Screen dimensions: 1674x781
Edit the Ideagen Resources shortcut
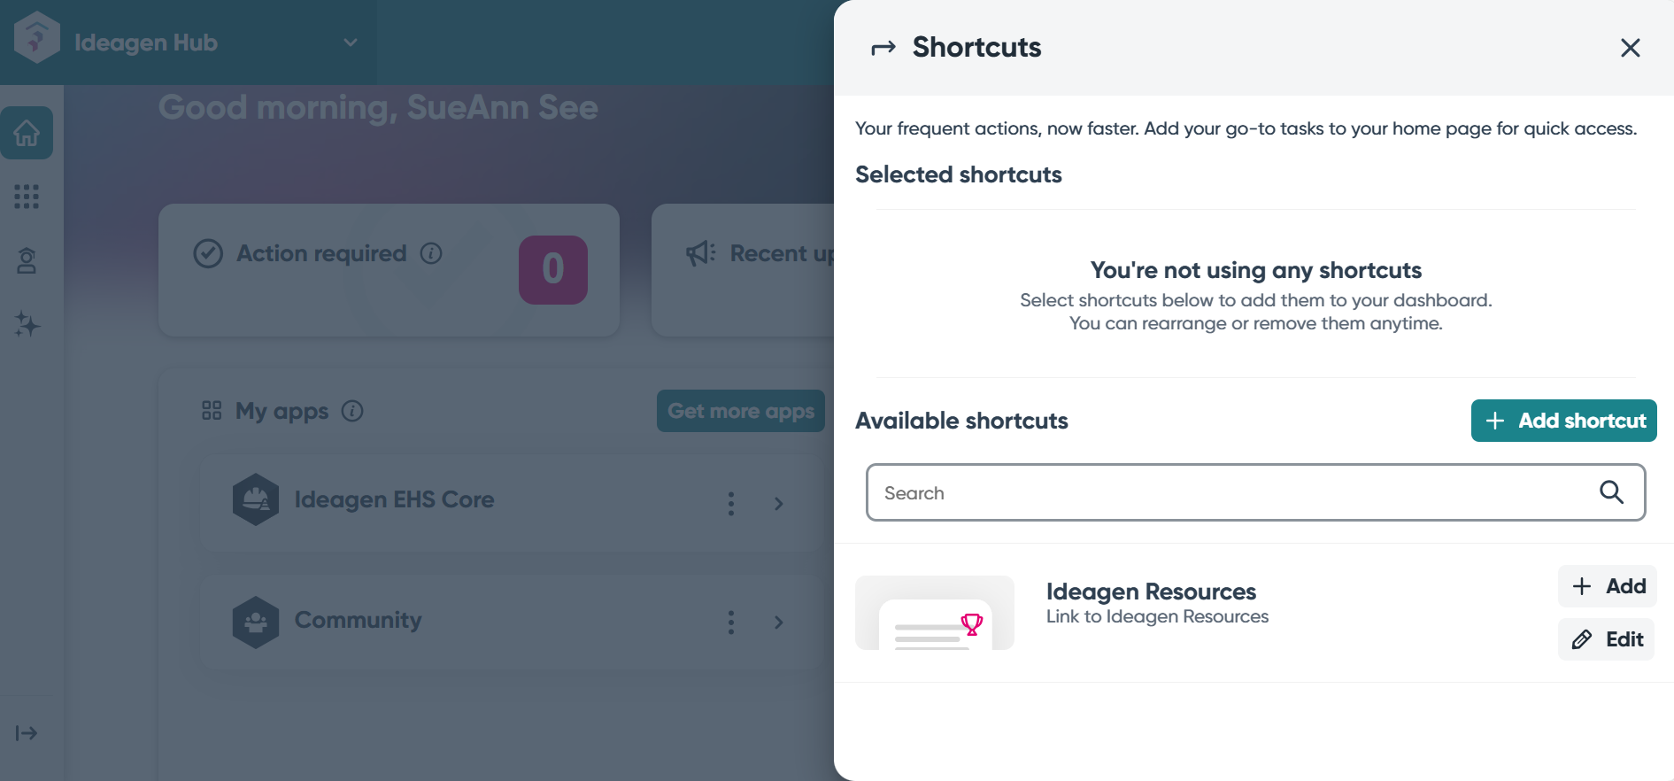pyautogui.click(x=1606, y=639)
